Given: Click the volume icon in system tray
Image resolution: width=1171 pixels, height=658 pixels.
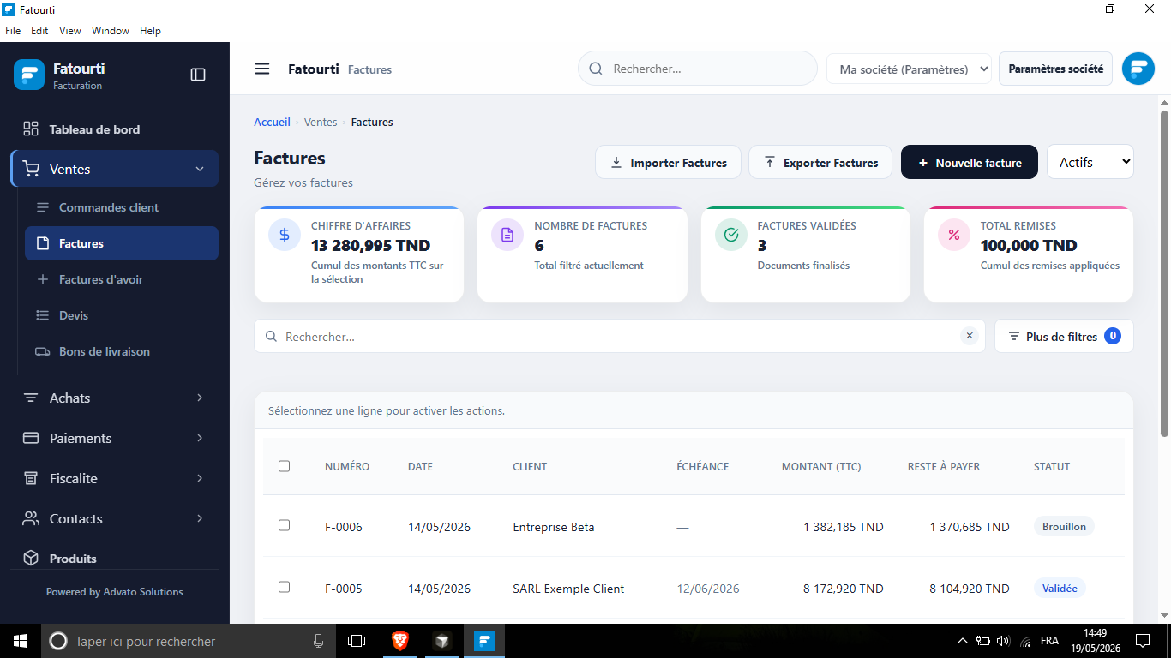Looking at the screenshot, I should pyautogui.click(x=1004, y=641).
